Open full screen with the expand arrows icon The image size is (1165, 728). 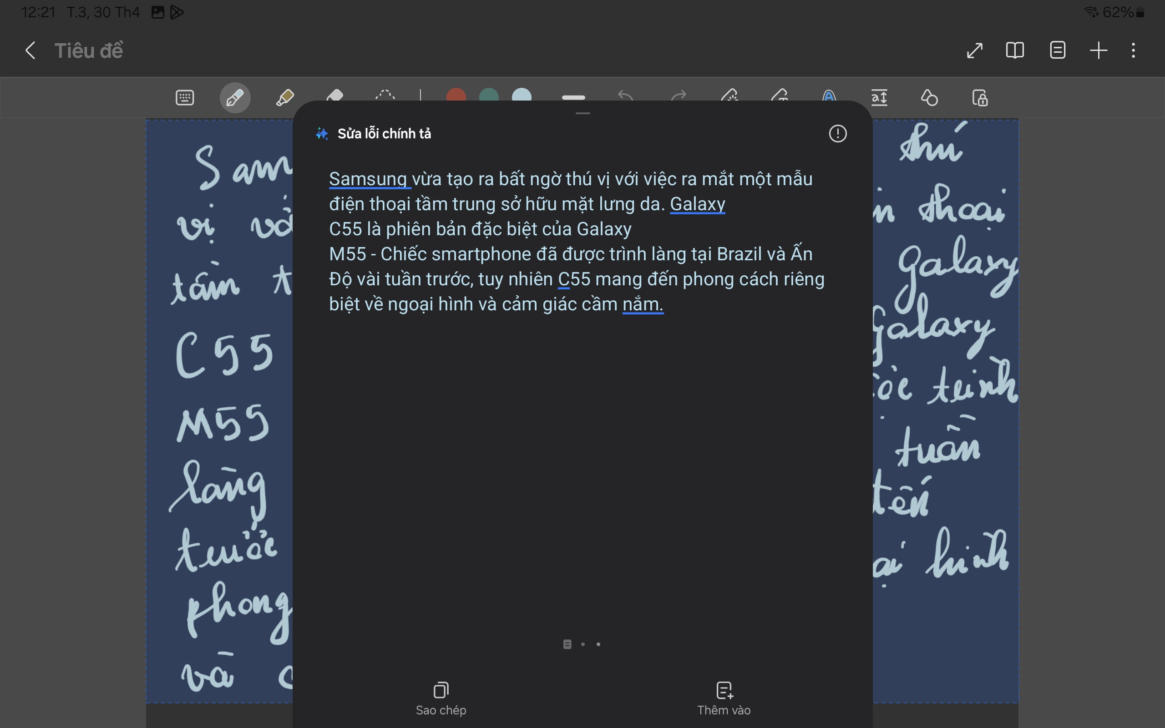point(975,51)
